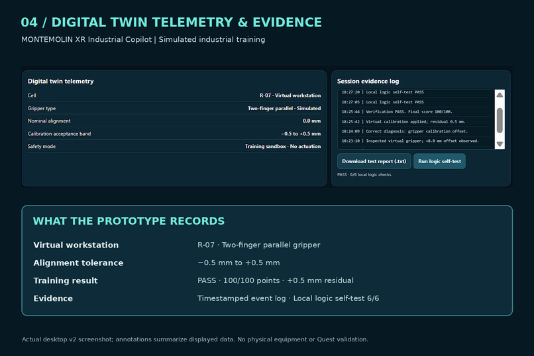
Task: Click the 'Gripper type' telemetry label
Action: (x=42, y=108)
